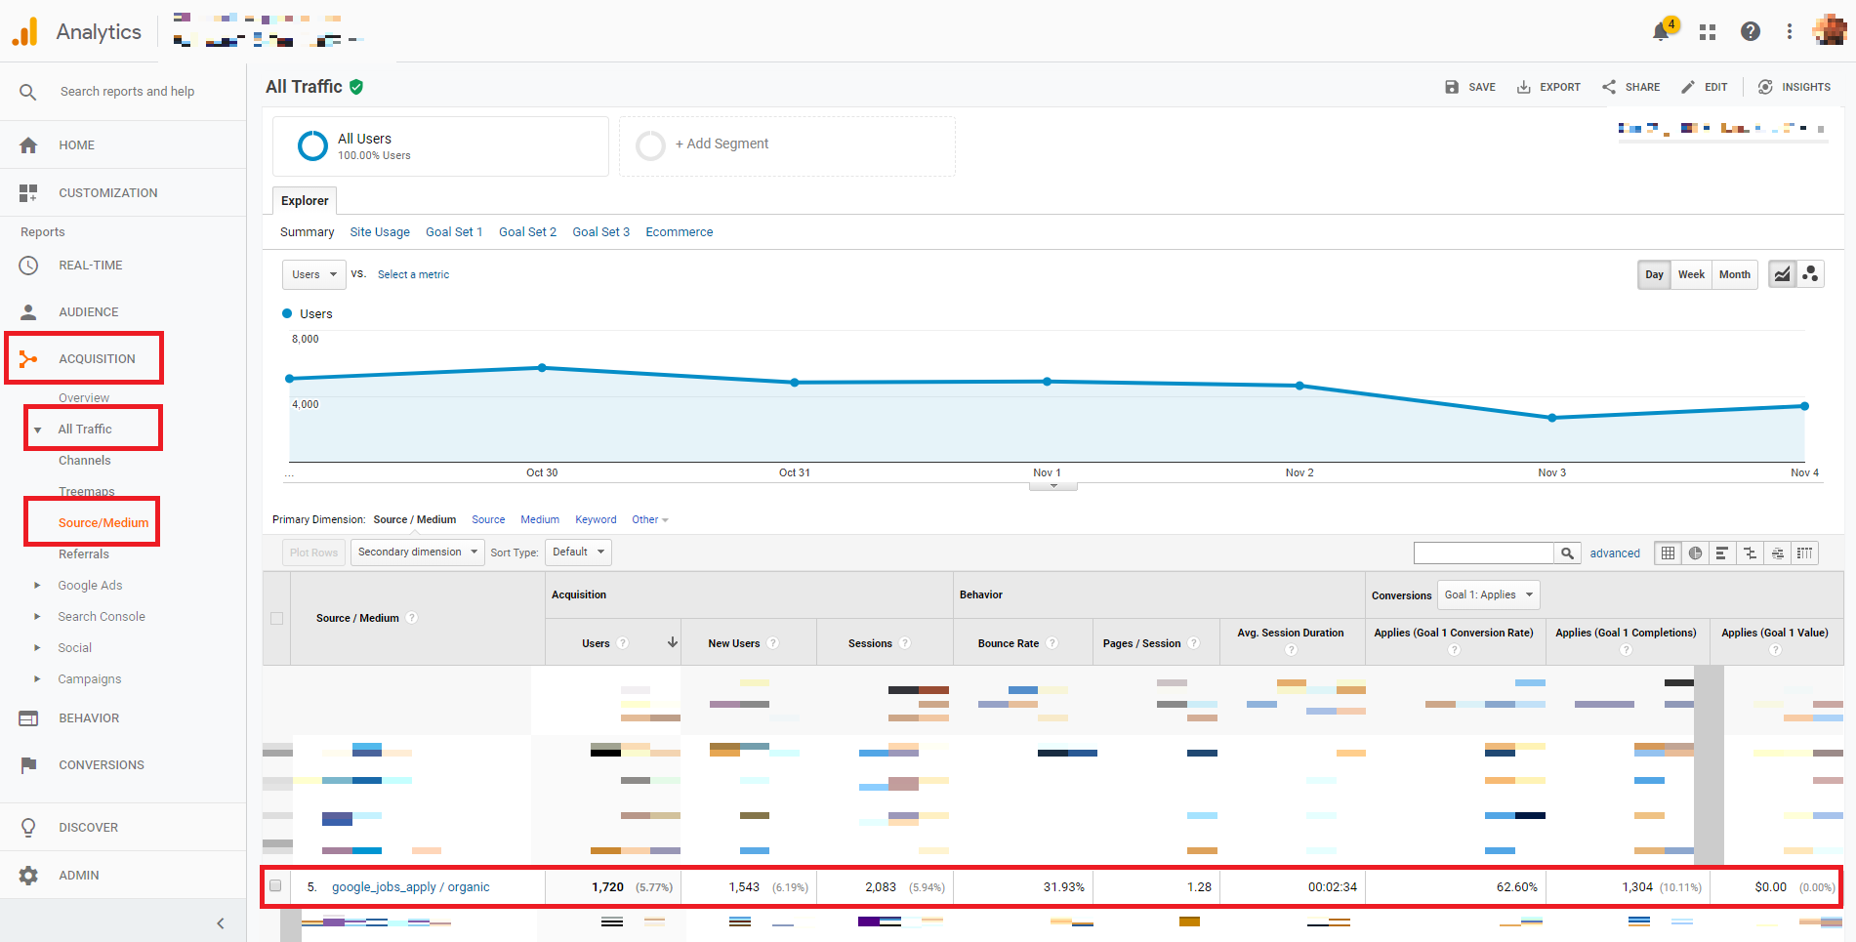Open the Ecommerce tab

click(679, 232)
